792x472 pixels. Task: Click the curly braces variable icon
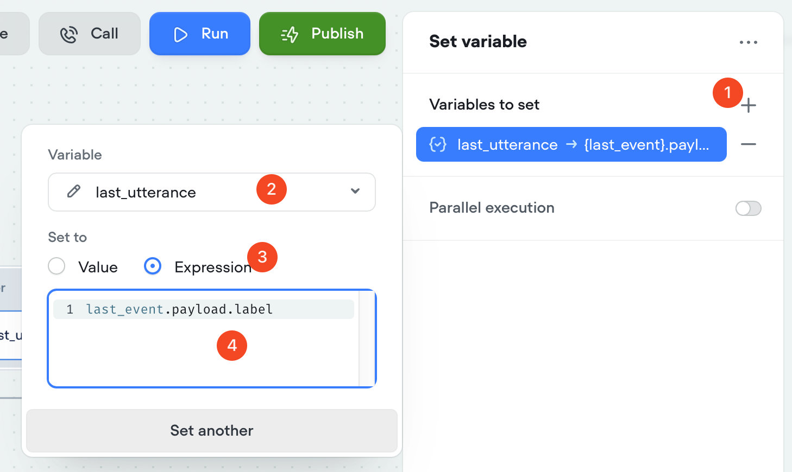(438, 144)
